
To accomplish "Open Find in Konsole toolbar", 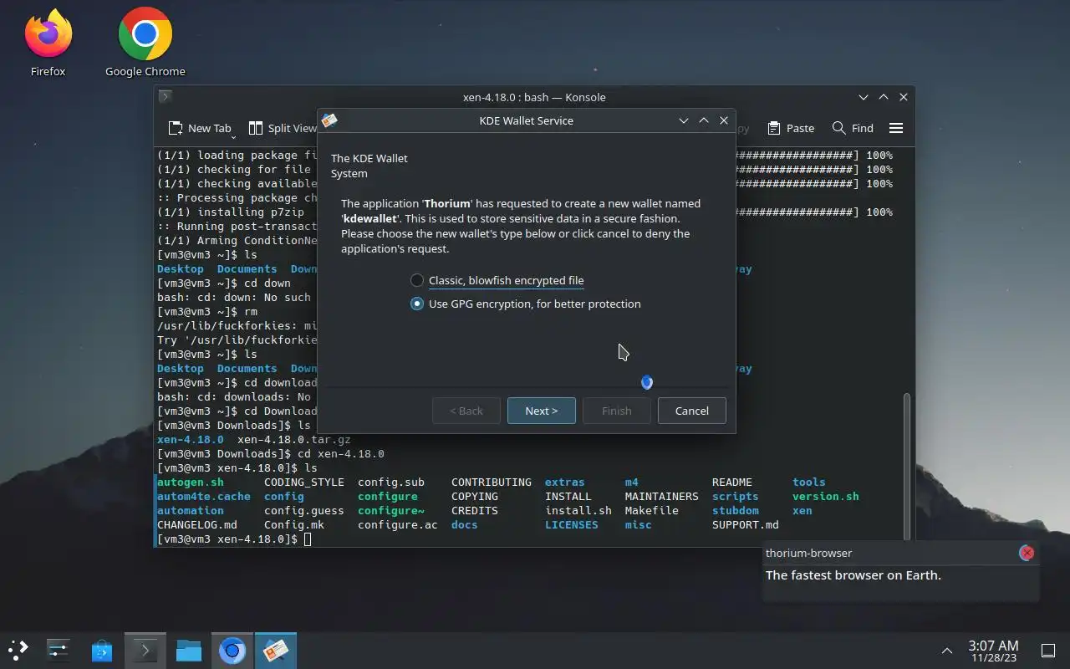I will point(853,128).
